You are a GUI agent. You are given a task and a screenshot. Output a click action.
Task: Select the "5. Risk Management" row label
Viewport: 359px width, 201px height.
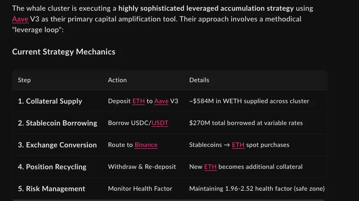coord(52,188)
